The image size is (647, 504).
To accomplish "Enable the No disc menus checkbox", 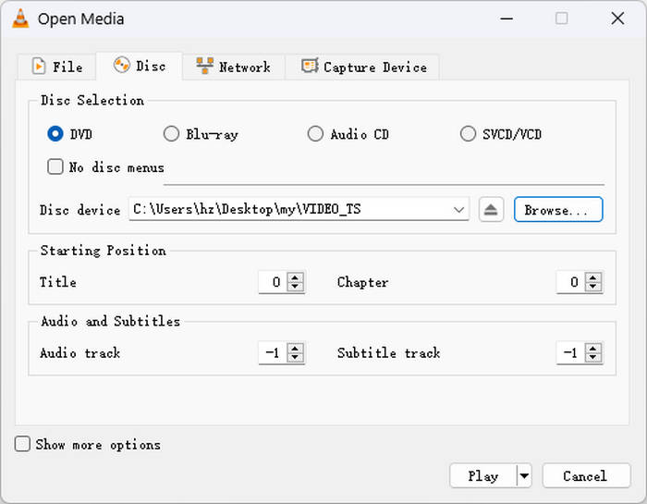I will (x=55, y=166).
